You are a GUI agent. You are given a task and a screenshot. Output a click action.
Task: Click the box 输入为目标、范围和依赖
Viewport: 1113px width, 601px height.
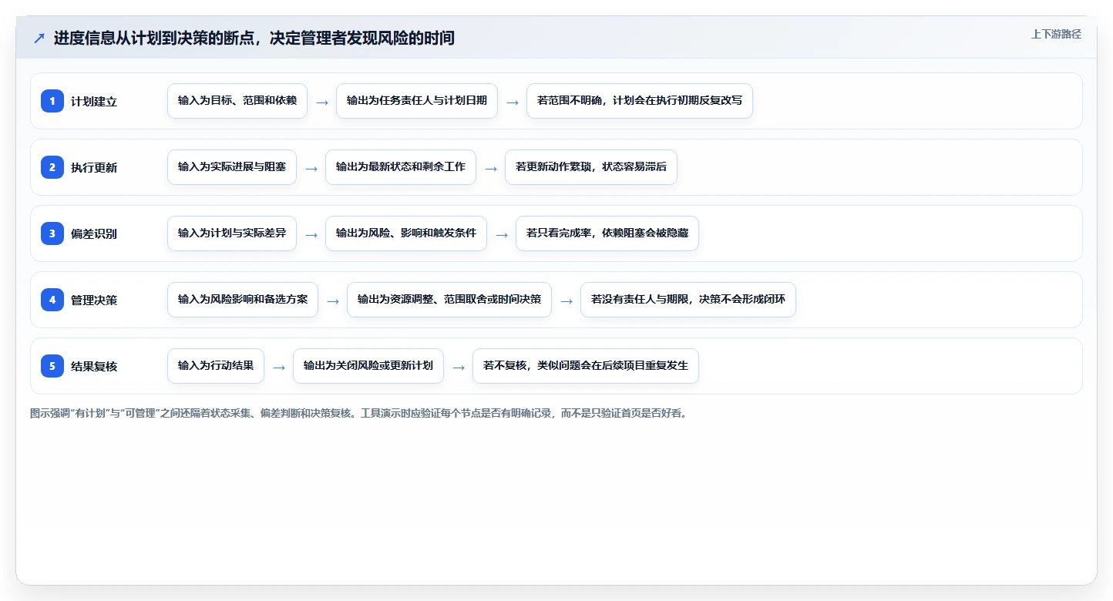pyautogui.click(x=237, y=101)
